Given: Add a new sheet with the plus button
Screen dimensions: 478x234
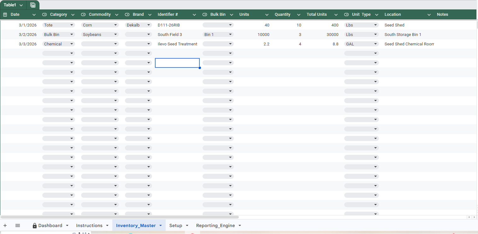Looking at the screenshot, I should click(x=5, y=225).
